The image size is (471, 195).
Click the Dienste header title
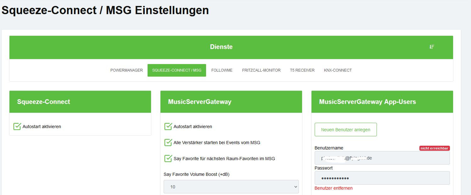(x=221, y=47)
